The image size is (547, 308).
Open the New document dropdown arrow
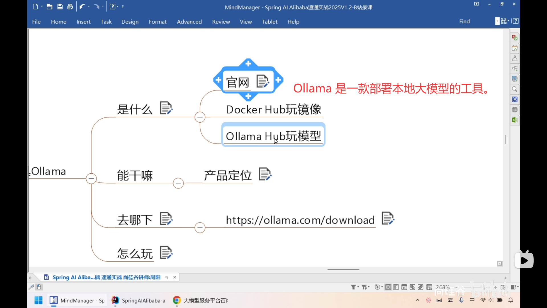tap(42, 7)
